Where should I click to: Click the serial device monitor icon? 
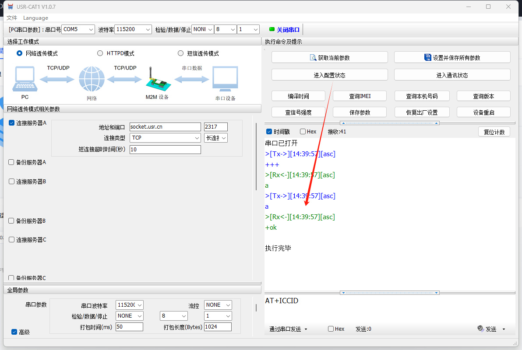pyautogui.click(x=225, y=80)
